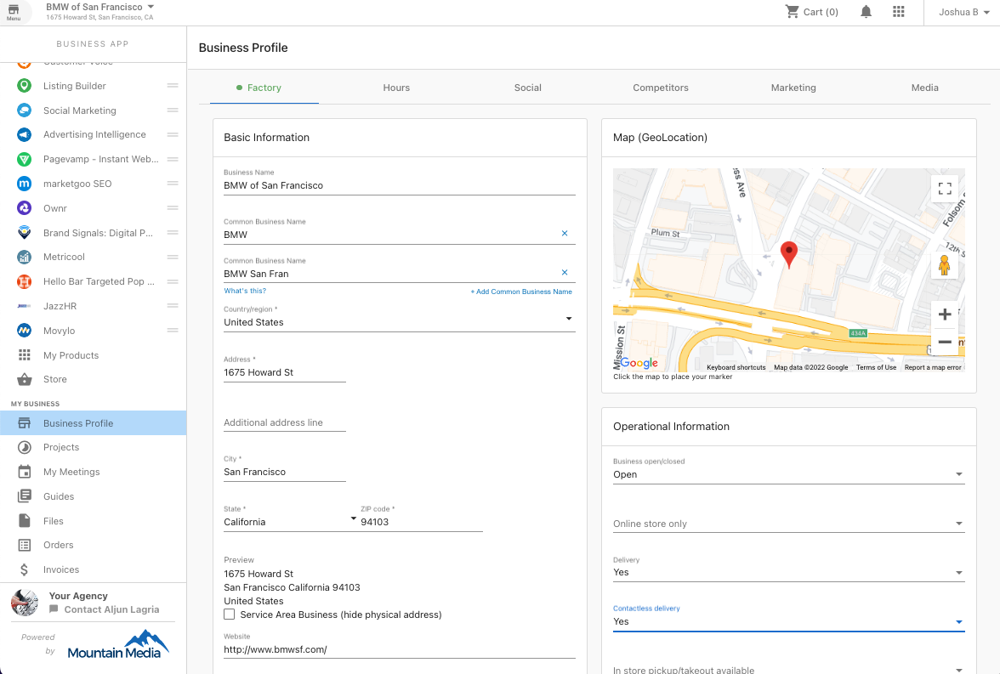Click the ZIP code field
Viewport: 1000px width, 674px height.
422,522
